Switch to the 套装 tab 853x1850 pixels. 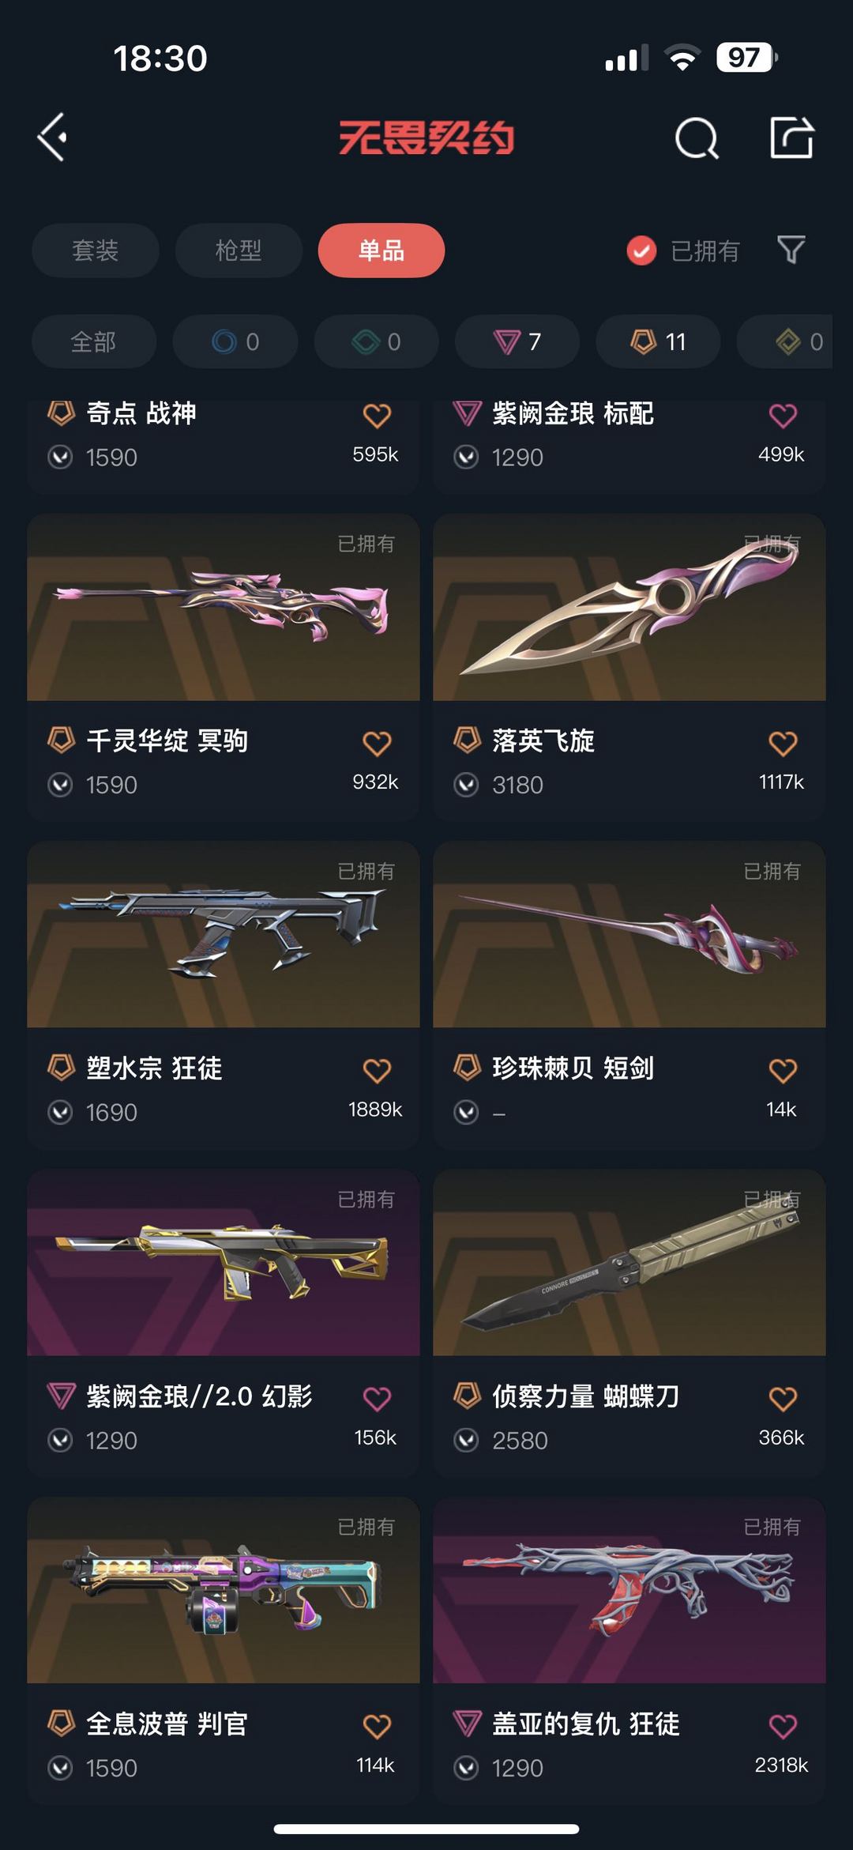pyautogui.click(x=96, y=251)
